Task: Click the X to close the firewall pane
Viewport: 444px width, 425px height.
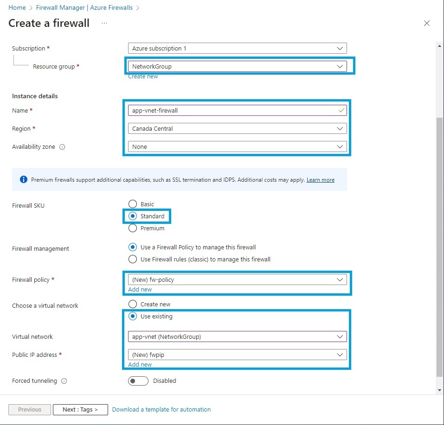Action: pos(427,23)
